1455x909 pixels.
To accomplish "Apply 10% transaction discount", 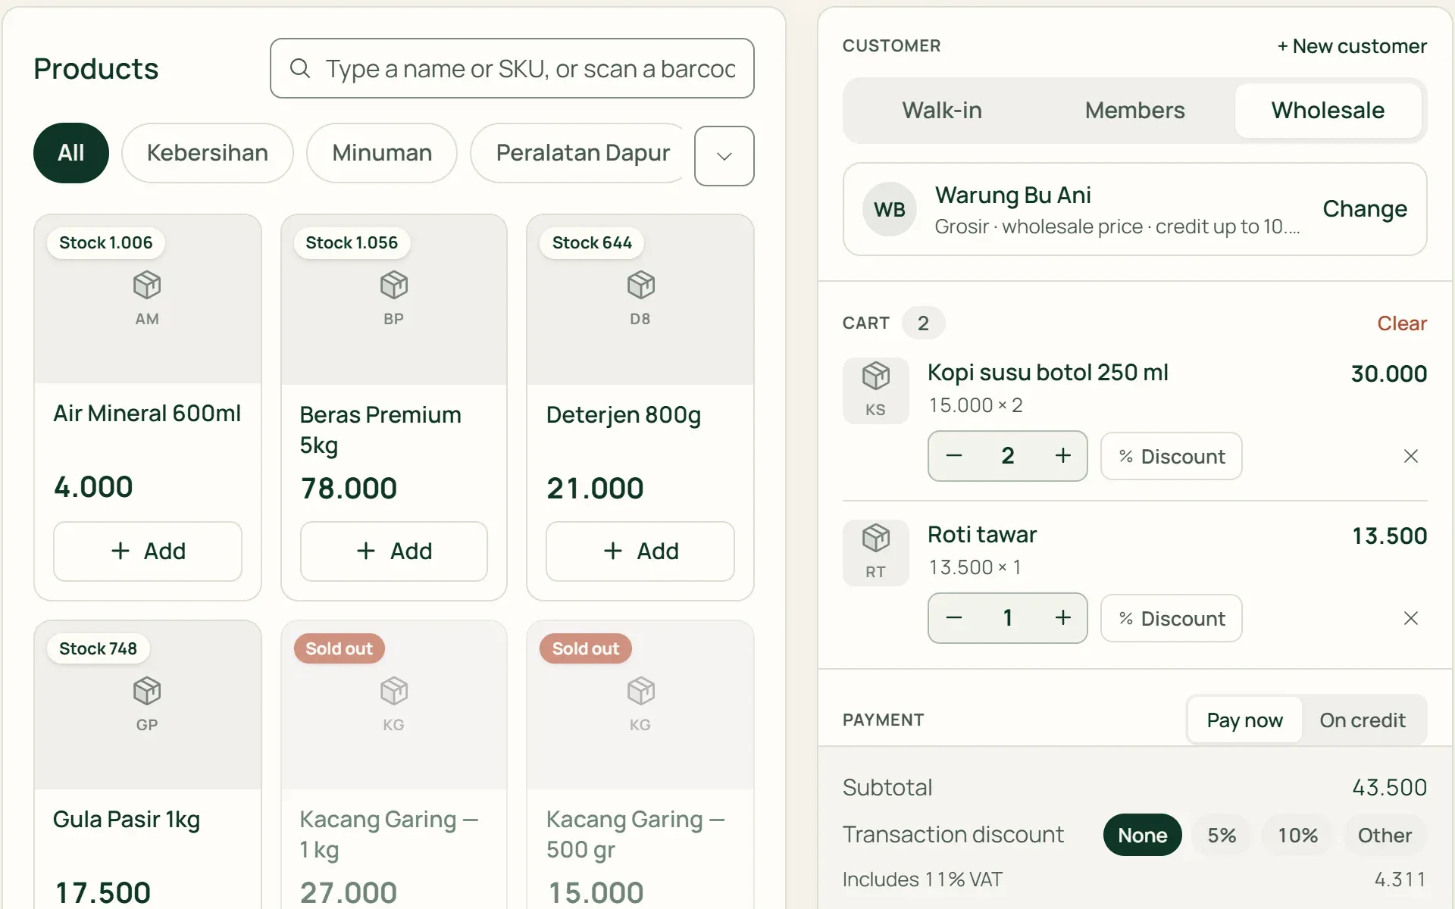I will click(x=1297, y=835).
